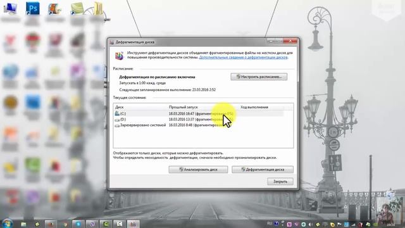Click the 'Анализировать диск' button
The height and width of the screenshot is (228, 405).
(x=198, y=170)
